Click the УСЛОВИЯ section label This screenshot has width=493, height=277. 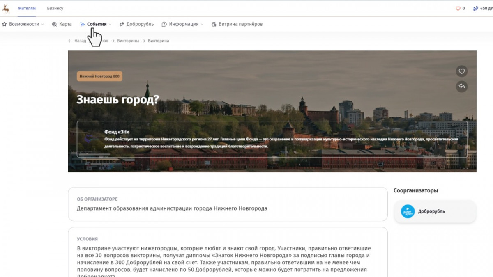point(87,239)
